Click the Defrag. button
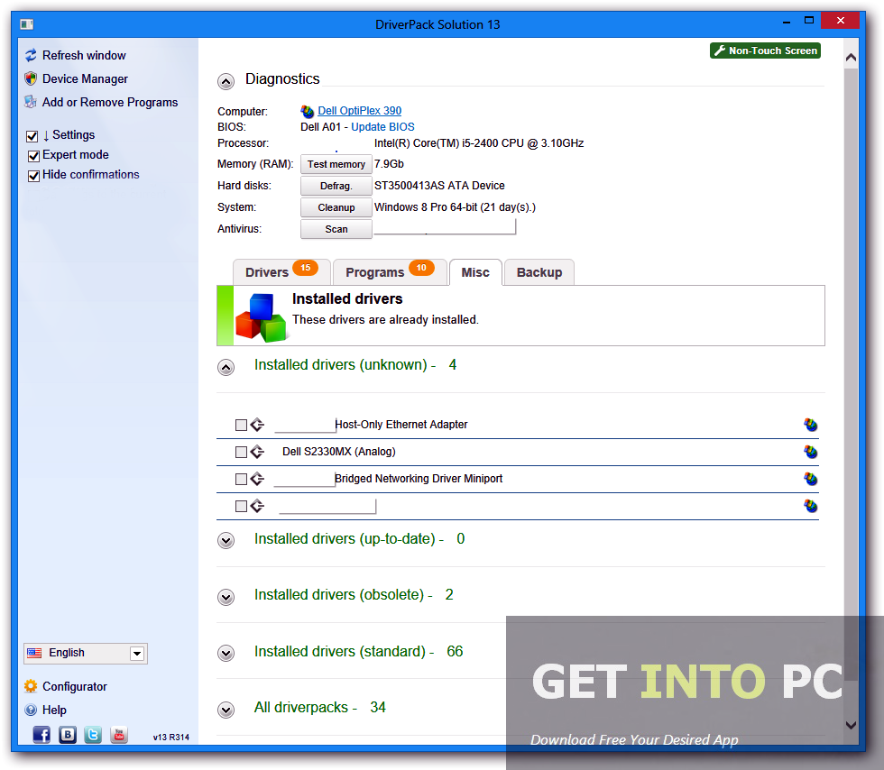Viewport: 884px width, 770px height. coord(336,186)
